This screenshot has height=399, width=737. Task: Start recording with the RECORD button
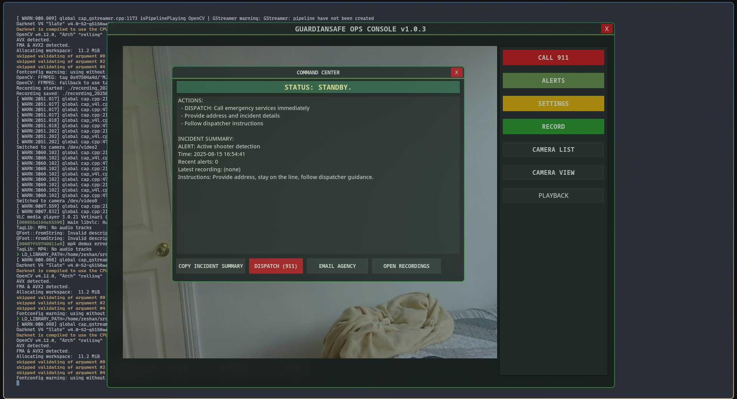553,126
